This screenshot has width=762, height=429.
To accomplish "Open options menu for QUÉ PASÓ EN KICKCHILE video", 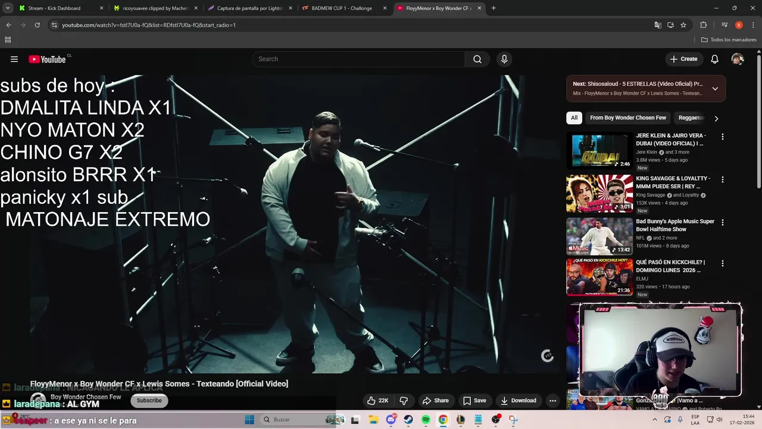I will click(x=723, y=263).
